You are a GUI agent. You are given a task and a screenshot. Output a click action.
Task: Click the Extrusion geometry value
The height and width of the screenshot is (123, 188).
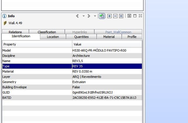[79, 82]
